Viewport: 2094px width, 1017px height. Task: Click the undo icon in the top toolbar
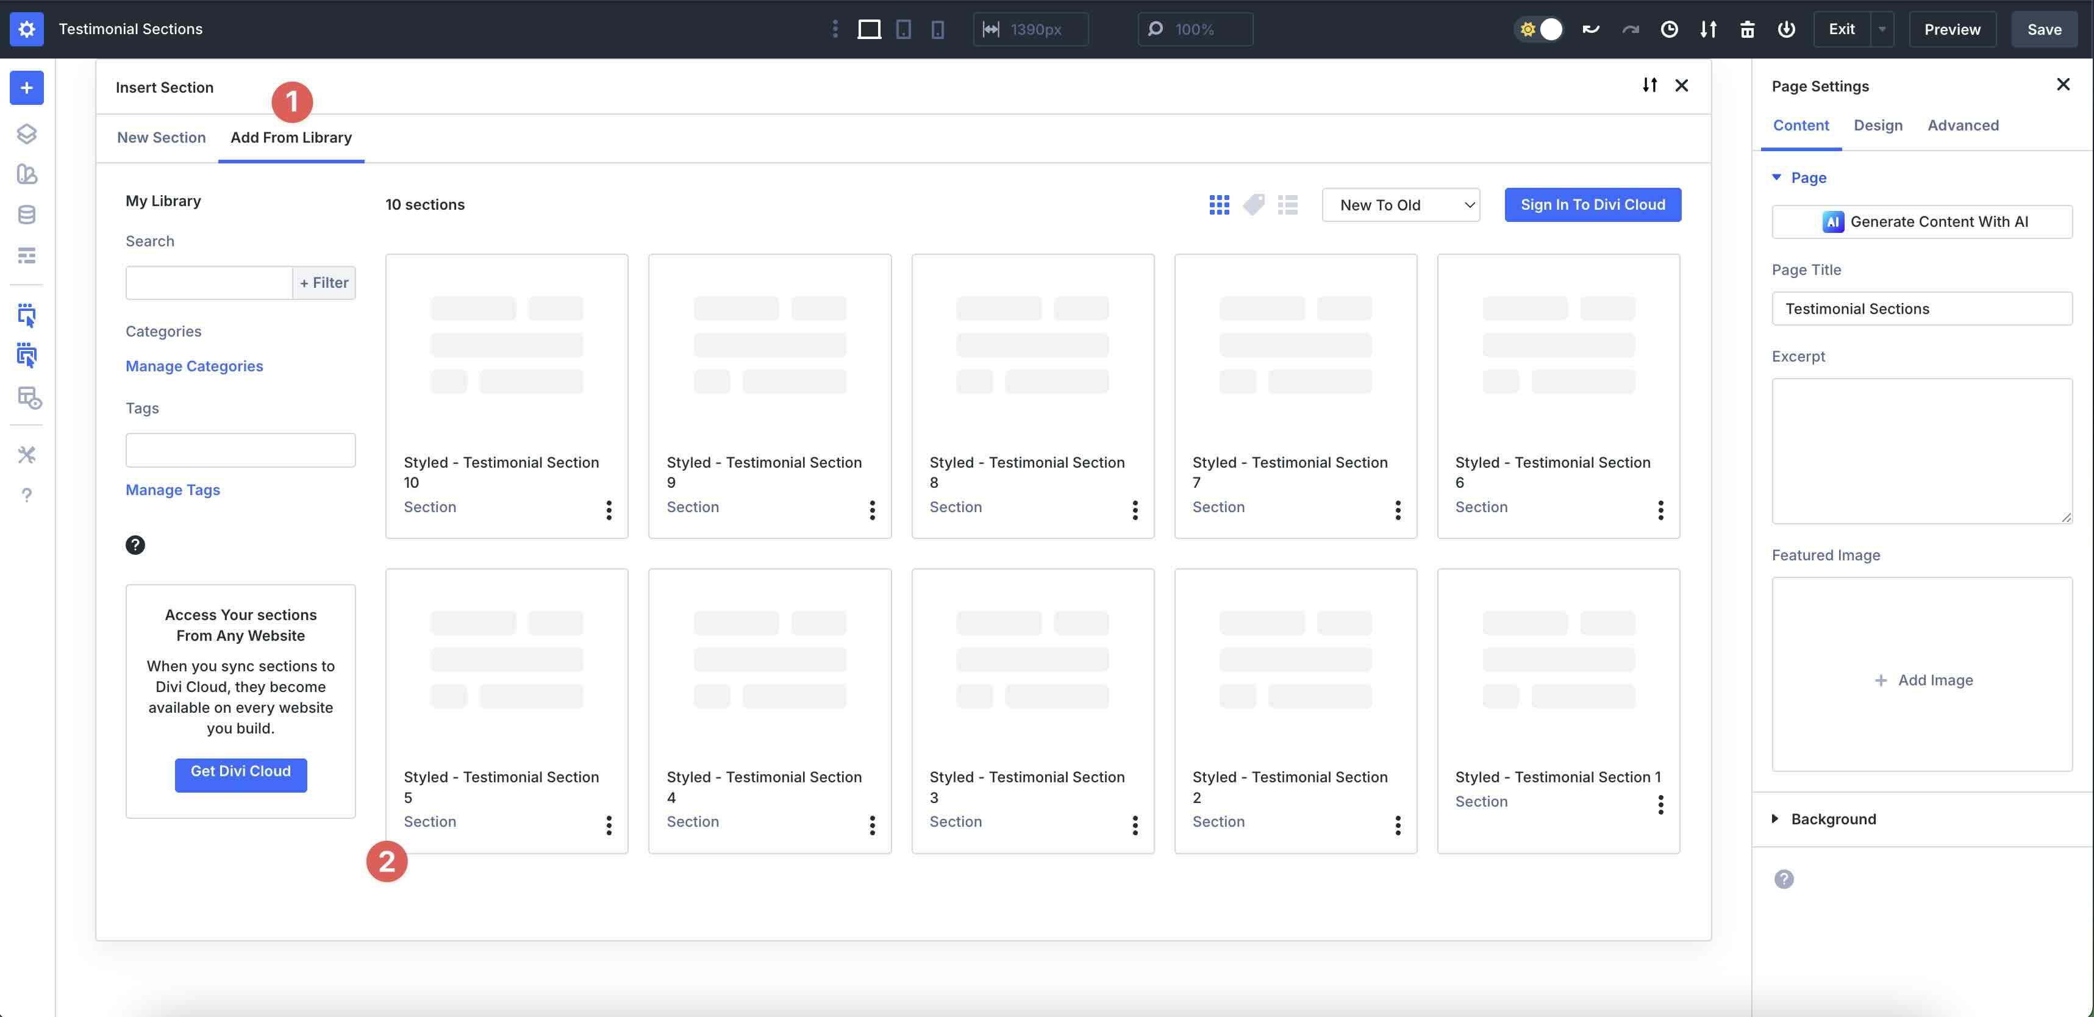[x=1591, y=29]
